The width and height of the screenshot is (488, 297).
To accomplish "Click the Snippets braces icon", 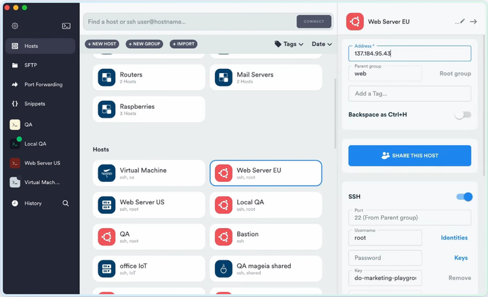I will click(x=15, y=104).
